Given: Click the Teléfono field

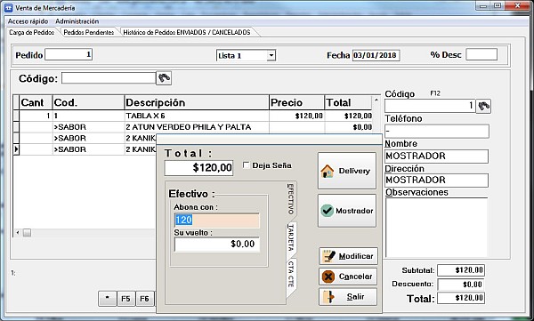Looking at the screenshot, I should (x=437, y=131).
